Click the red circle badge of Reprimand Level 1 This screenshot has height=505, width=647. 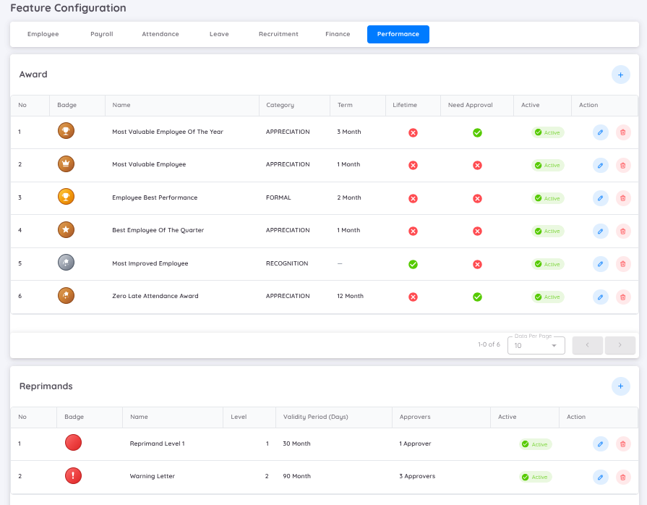point(73,443)
